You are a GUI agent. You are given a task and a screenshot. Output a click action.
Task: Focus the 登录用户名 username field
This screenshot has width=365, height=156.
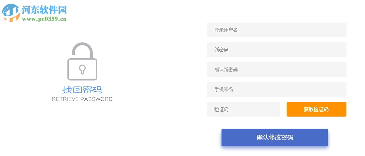276,30
